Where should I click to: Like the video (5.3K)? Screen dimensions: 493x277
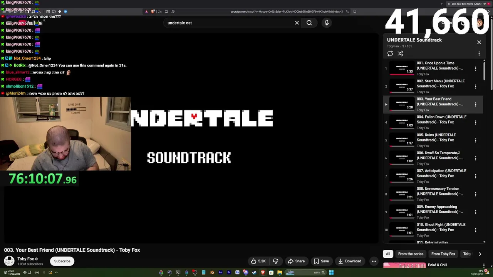(258, 261)
